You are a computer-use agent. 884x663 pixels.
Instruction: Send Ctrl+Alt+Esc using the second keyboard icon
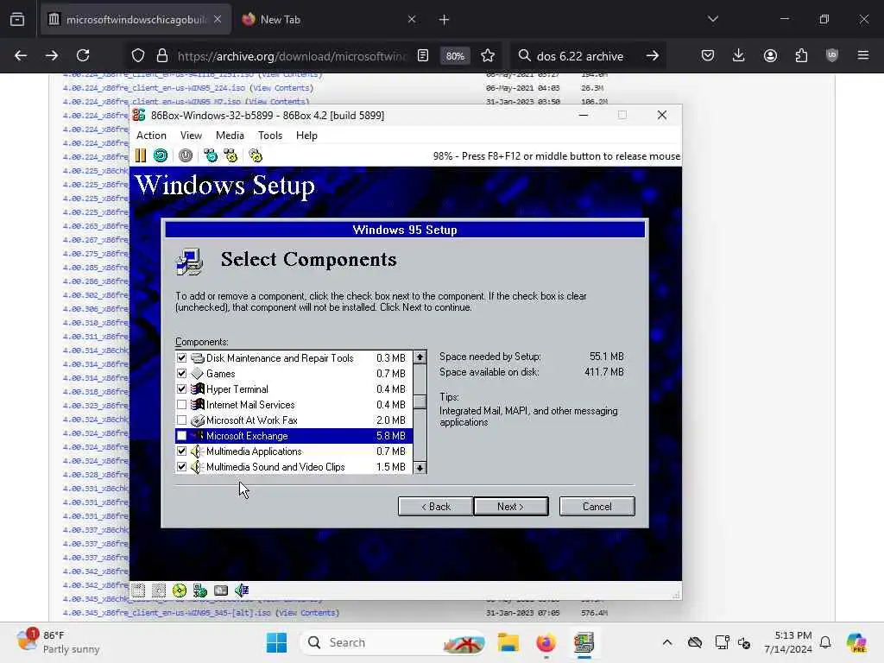[x=230, y=155]
